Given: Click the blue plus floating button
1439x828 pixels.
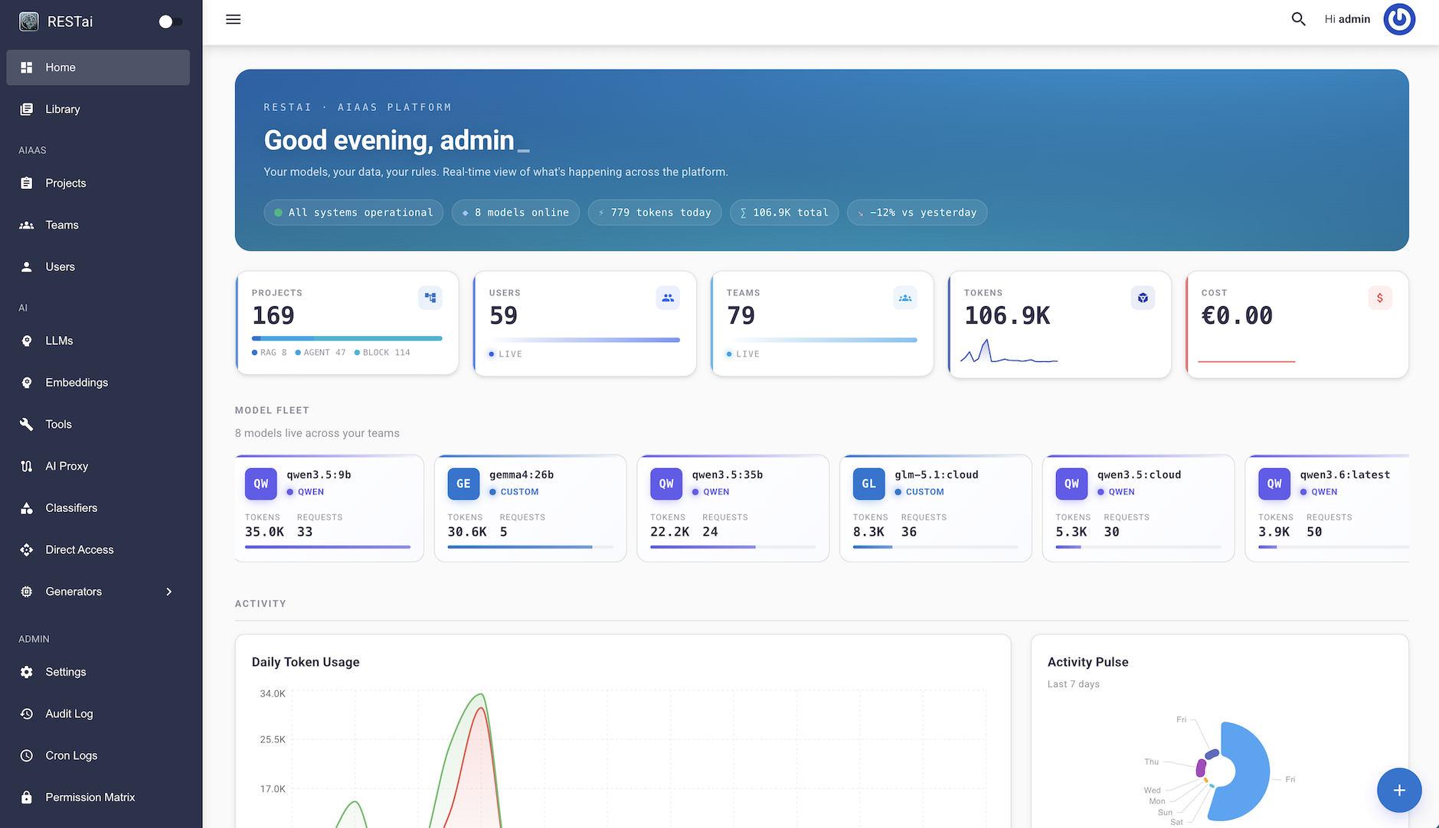Looking at the screenshot, I should pos(1398,790).
